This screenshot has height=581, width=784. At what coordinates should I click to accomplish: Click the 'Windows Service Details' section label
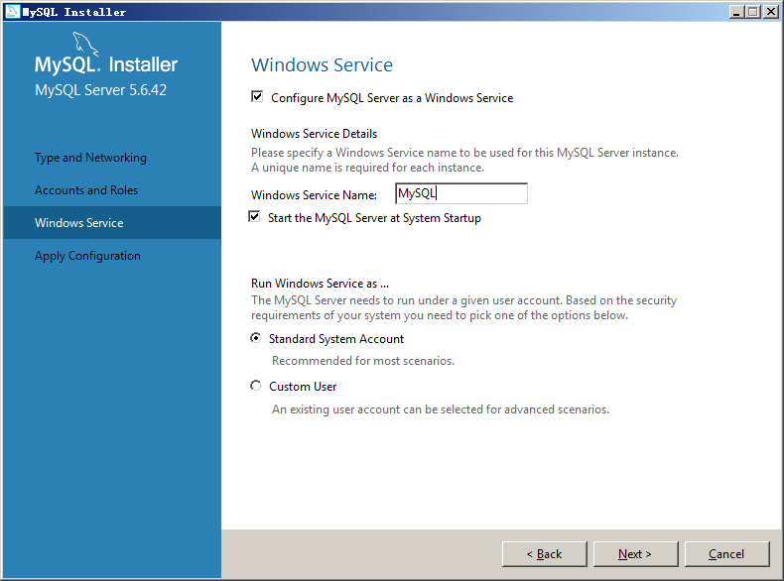click(x=314, y=134)
